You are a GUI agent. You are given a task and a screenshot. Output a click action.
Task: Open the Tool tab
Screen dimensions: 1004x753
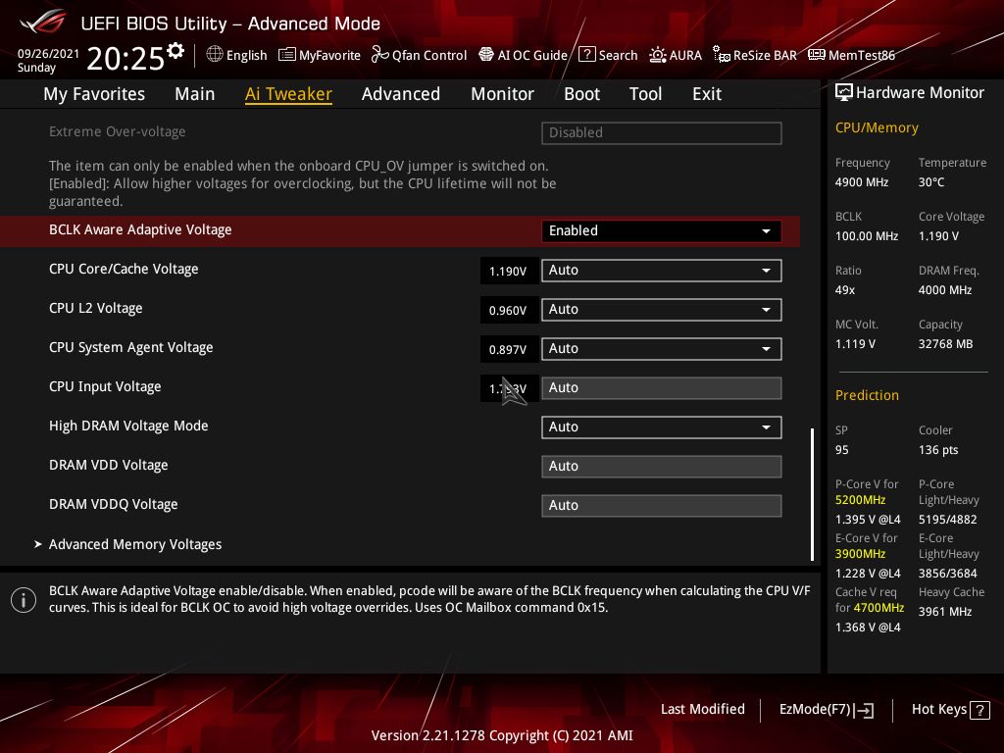point(645,94)
